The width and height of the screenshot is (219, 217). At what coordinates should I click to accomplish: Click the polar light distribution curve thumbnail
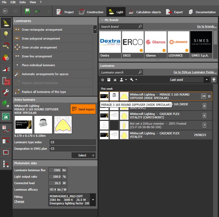63,124
